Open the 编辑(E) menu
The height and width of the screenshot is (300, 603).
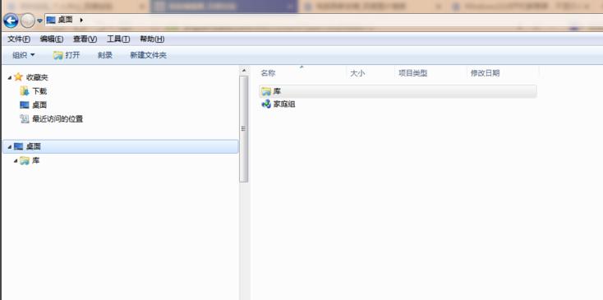52,39
